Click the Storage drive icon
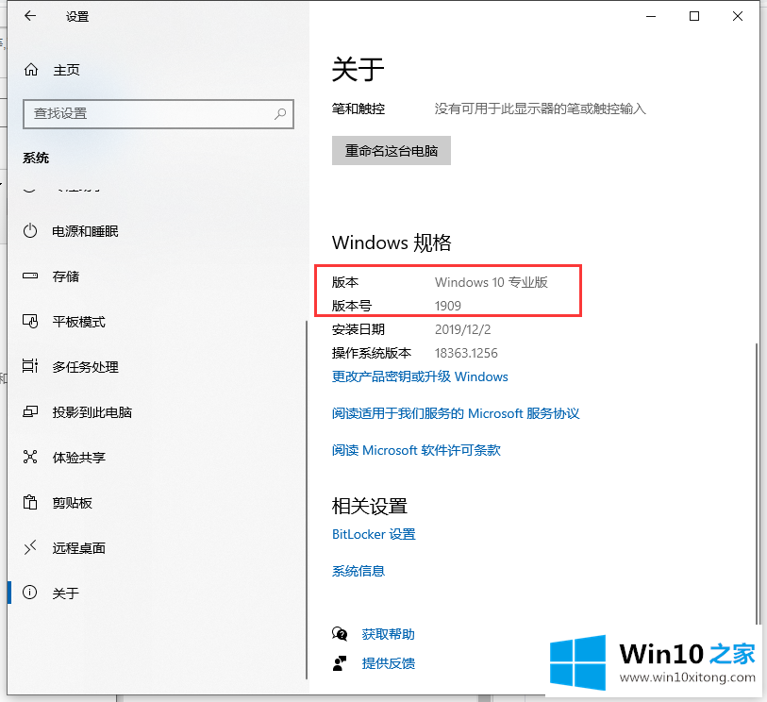The height and width of the screenshot is (702, 767). click(30, 276)
